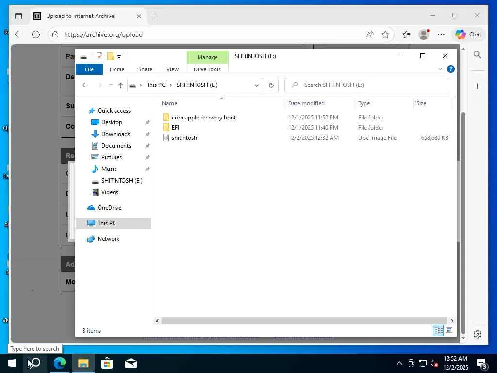Open the Windows Start menu
Screen dimensions: 497x373
[12, 363]
